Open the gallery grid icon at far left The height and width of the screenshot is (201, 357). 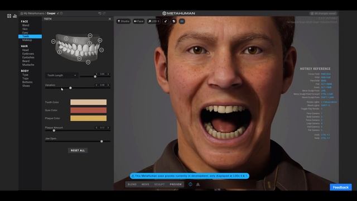click(9, 16)
